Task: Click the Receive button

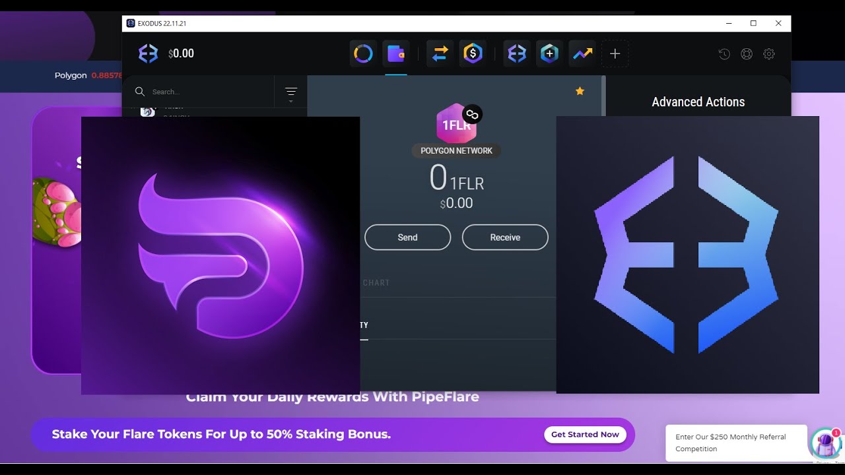Action: coord(505,237)
